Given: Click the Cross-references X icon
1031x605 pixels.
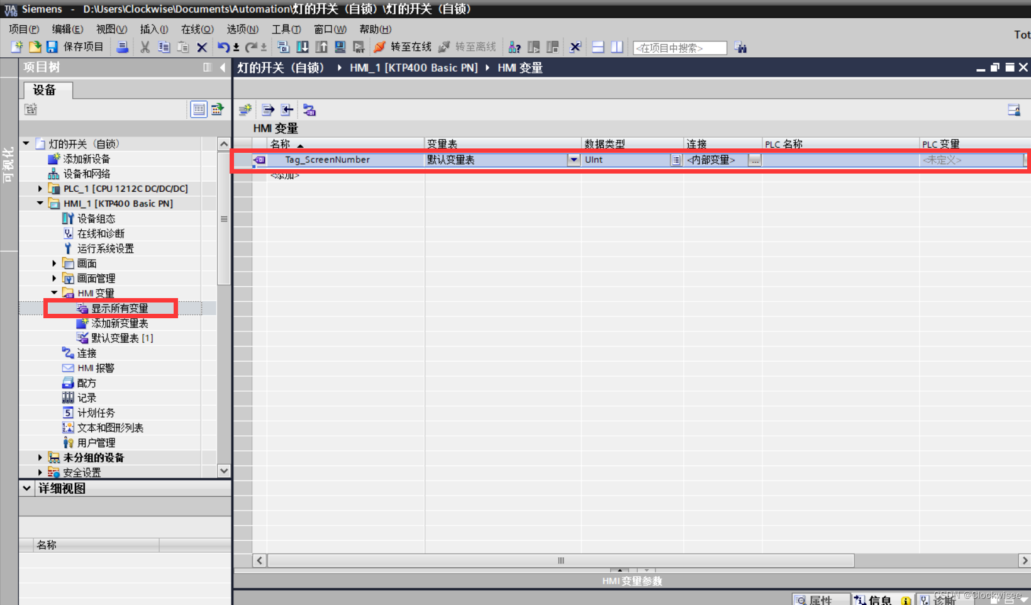Looking at the screenshot, I should coord(575,47).
